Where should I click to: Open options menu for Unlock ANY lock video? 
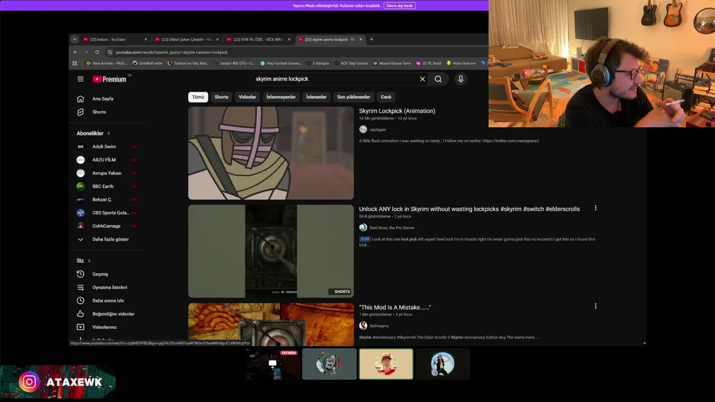[x=595, y=208]
